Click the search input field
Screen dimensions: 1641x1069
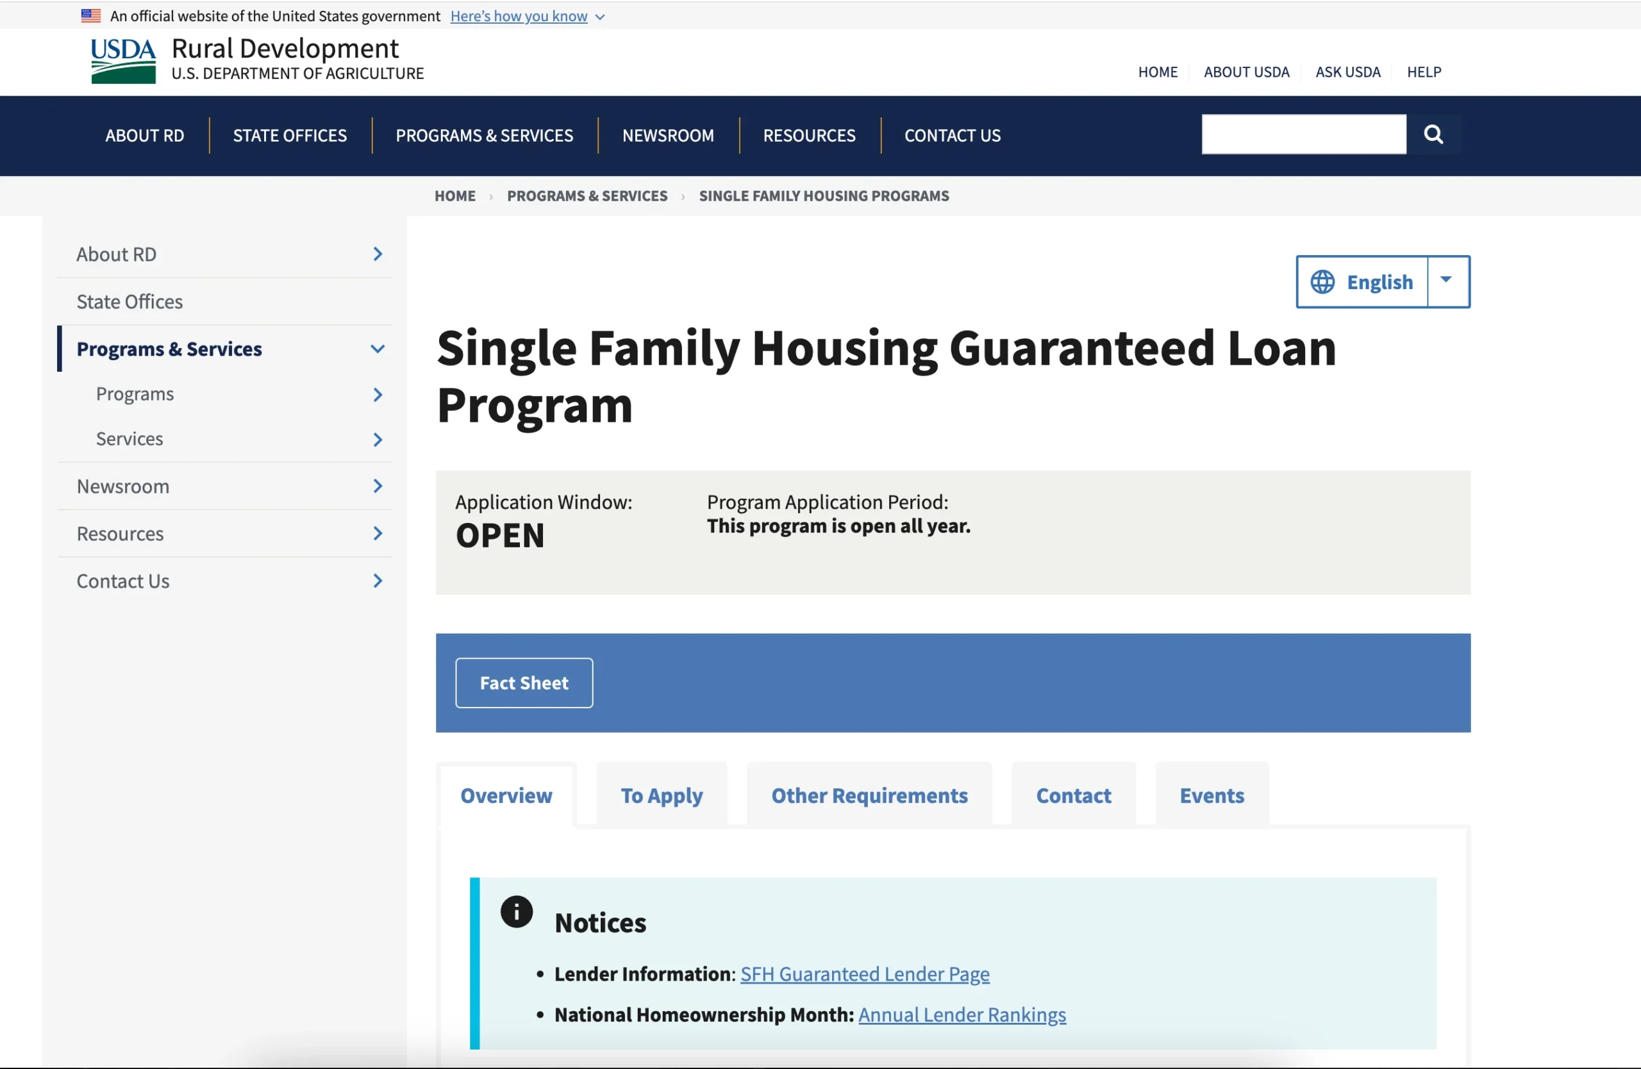[x=1304, y=134]
